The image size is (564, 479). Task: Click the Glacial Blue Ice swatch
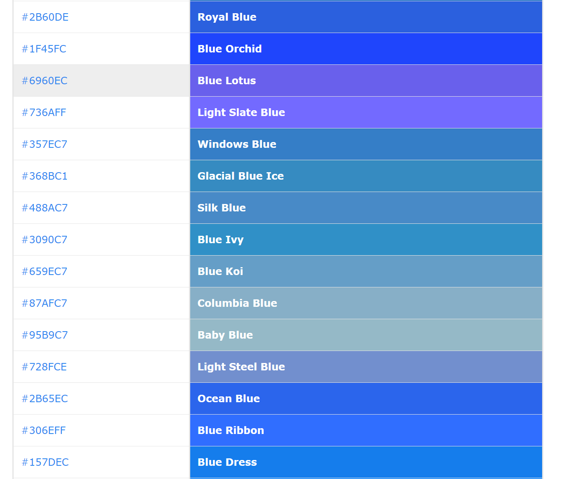coord(366,176)
